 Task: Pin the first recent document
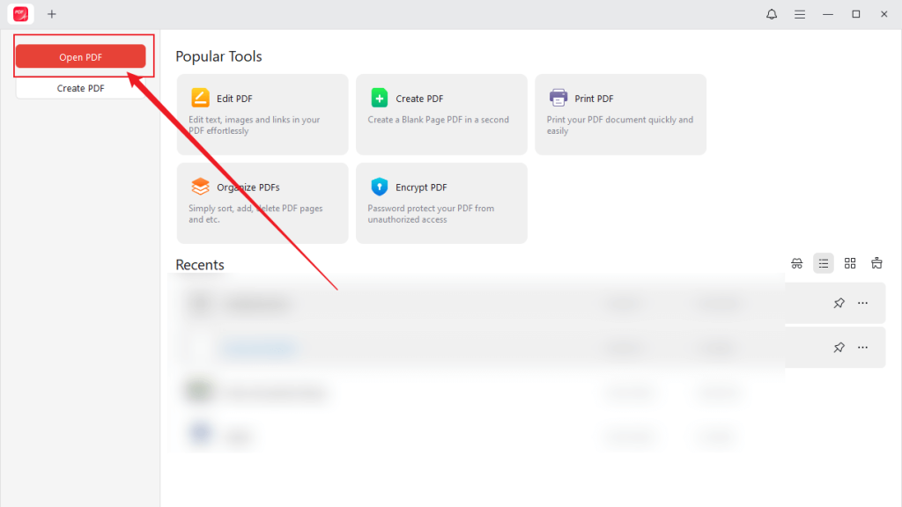click(x=839, y=303)
